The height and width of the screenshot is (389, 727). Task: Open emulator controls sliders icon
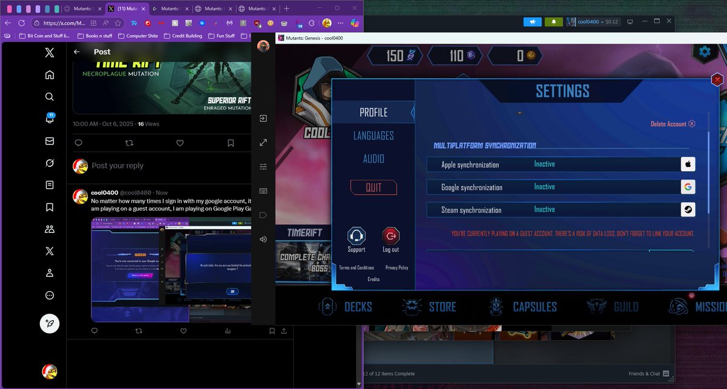(263, 166)
